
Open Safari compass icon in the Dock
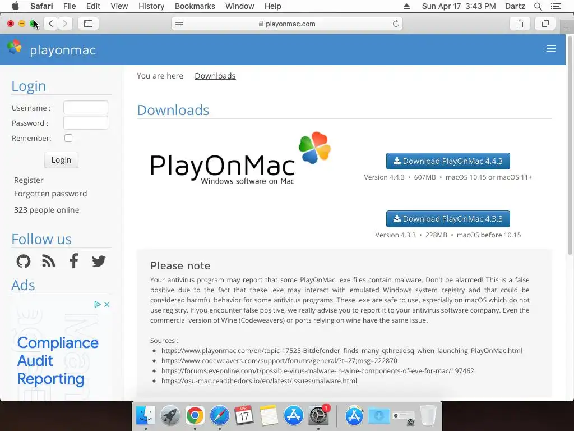click(220, 416)
